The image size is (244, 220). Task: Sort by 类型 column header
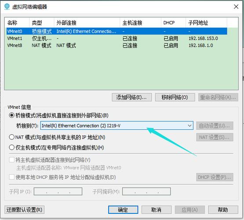coord(42,23)
